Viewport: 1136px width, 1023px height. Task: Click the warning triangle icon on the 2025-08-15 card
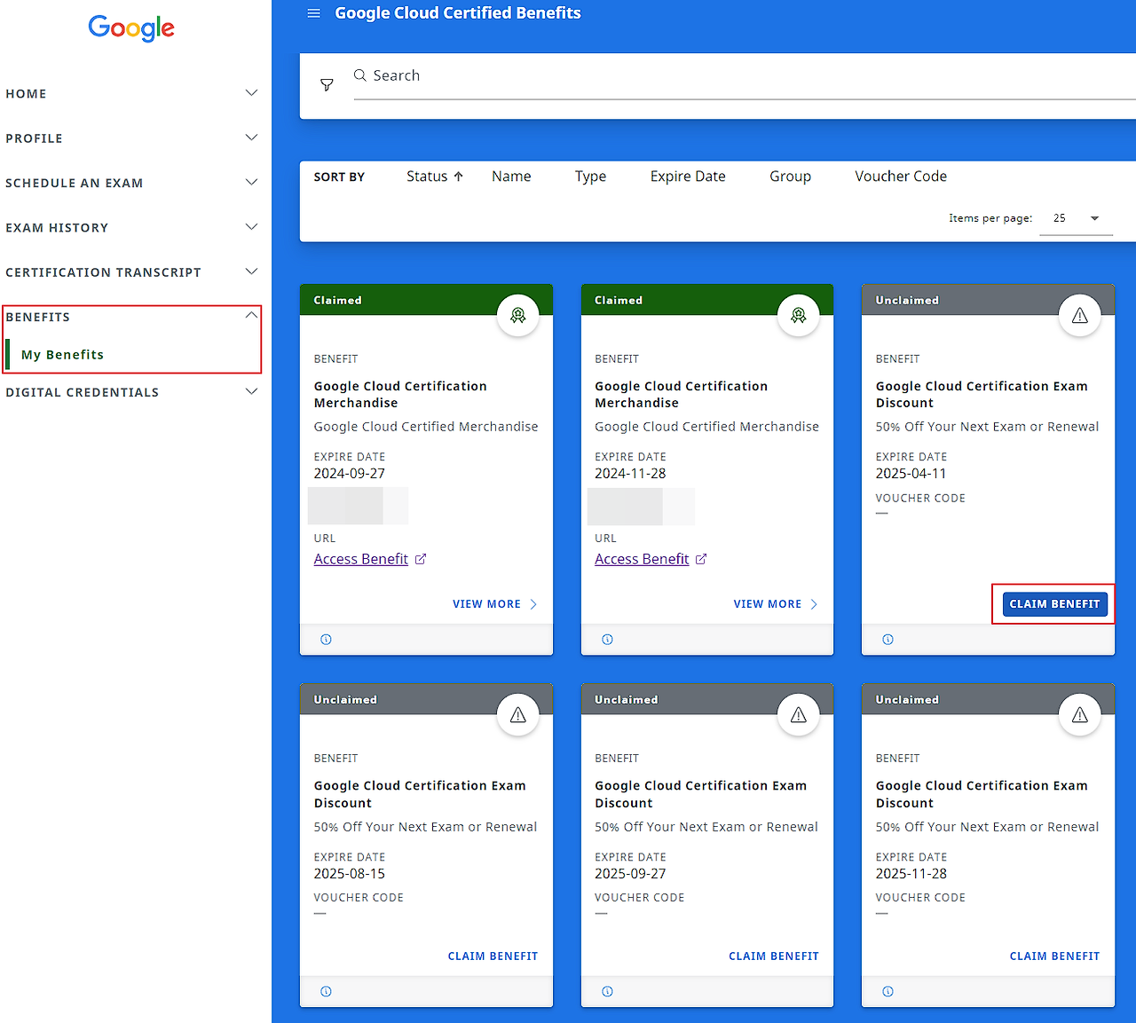(x=518, y=715)
